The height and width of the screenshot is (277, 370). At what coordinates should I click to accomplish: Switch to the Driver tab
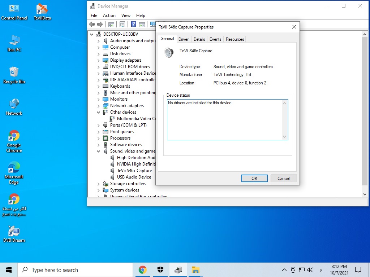tap(184, 39)
